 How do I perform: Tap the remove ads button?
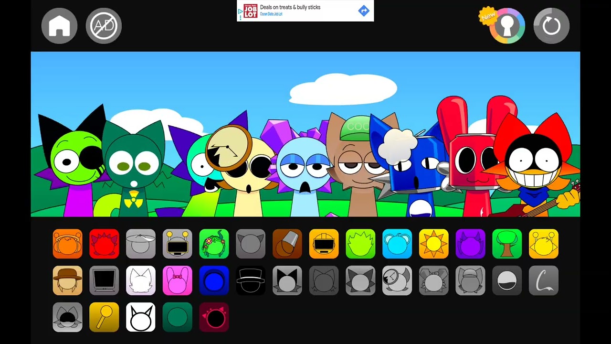[x=104, y=26]
